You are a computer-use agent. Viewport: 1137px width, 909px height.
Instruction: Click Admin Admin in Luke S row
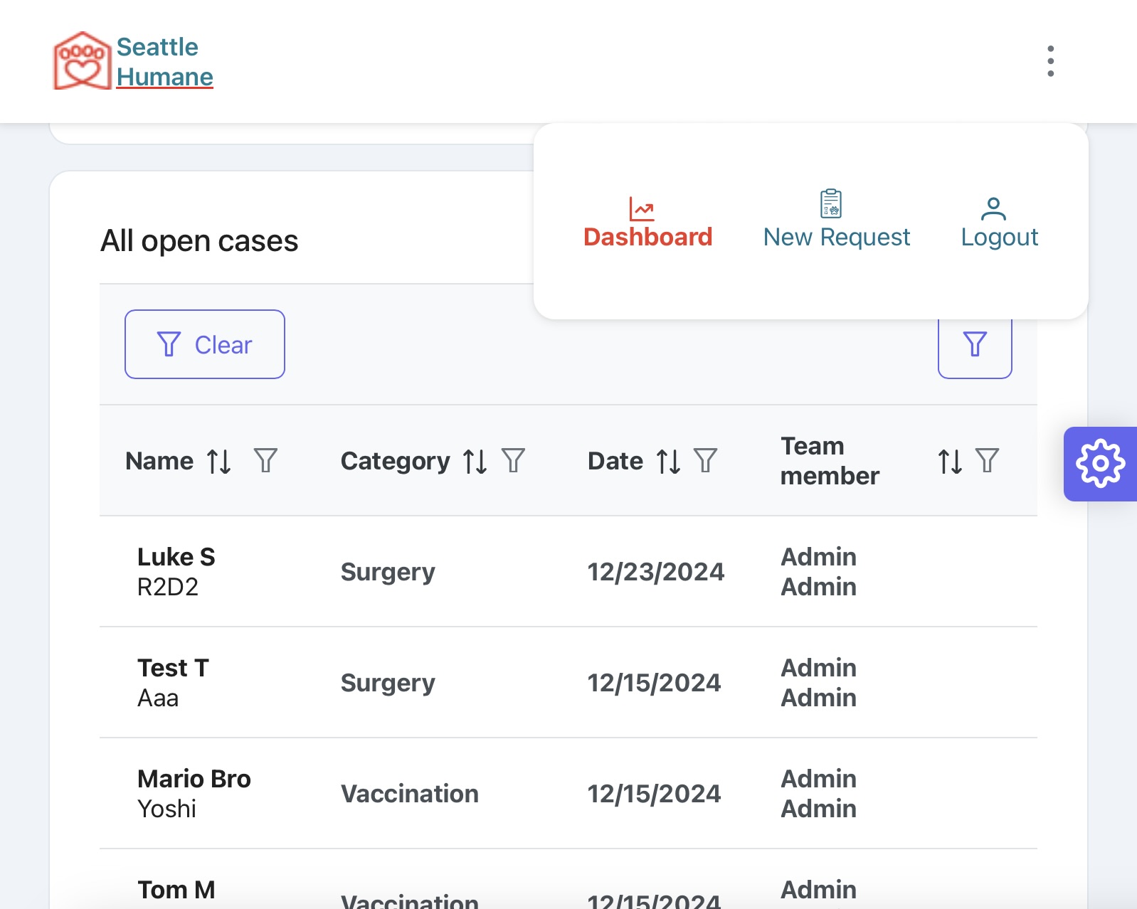[x=819, y=572]
